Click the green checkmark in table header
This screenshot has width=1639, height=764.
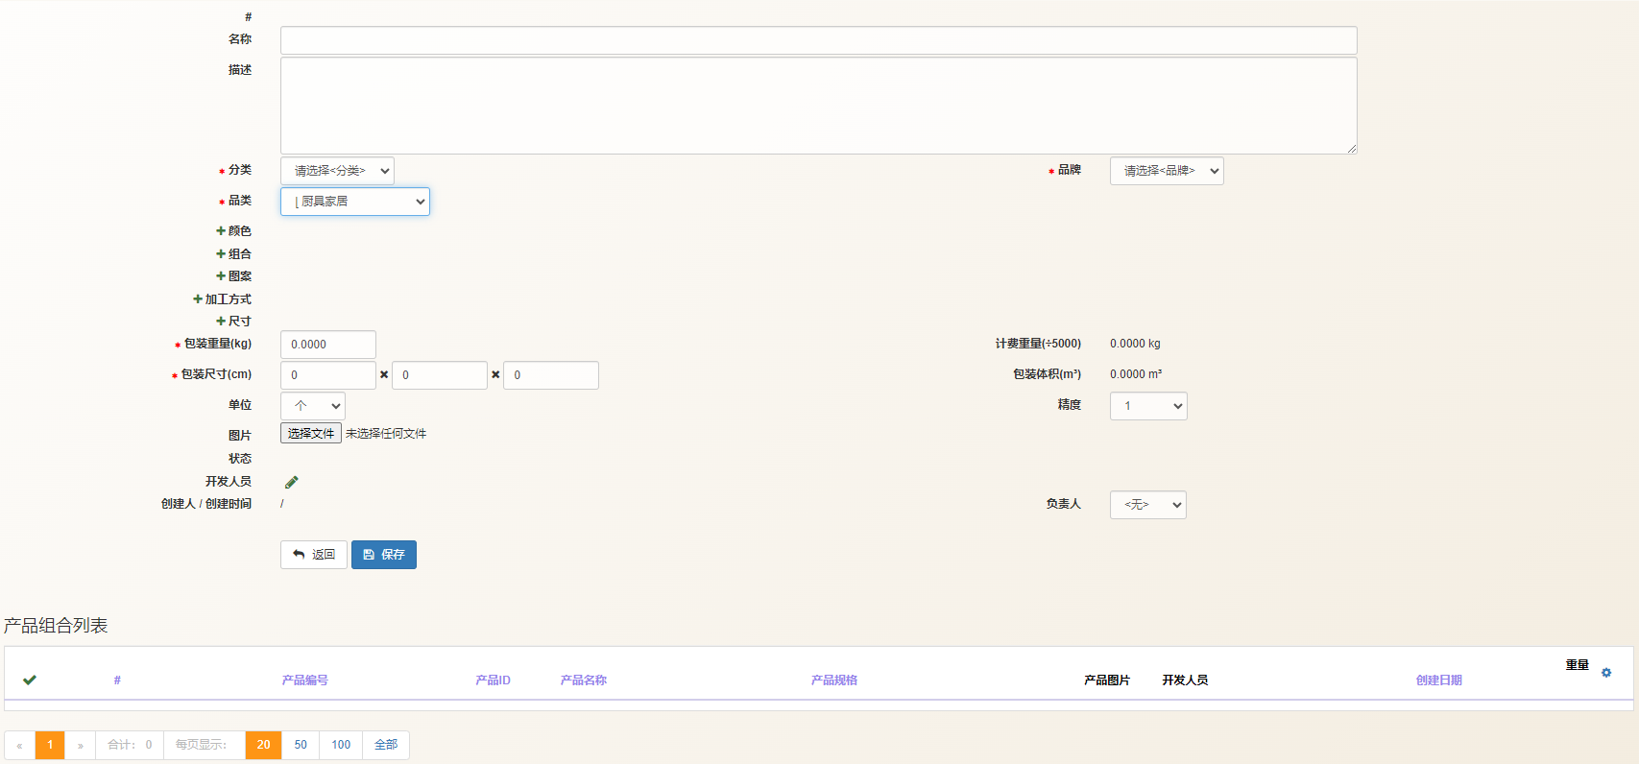[30, 680]
